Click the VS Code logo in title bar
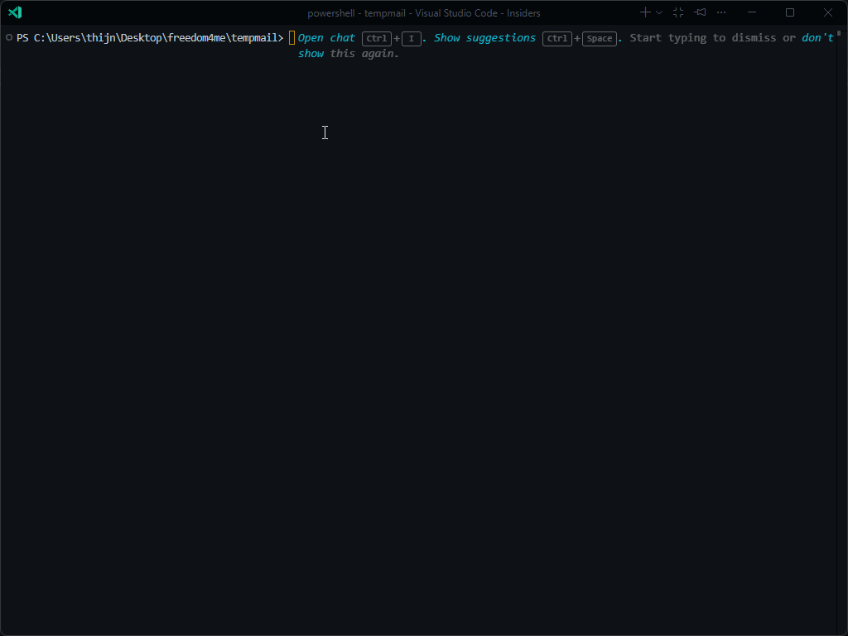This screenshot has height=636, width=848. coord(14,12)
